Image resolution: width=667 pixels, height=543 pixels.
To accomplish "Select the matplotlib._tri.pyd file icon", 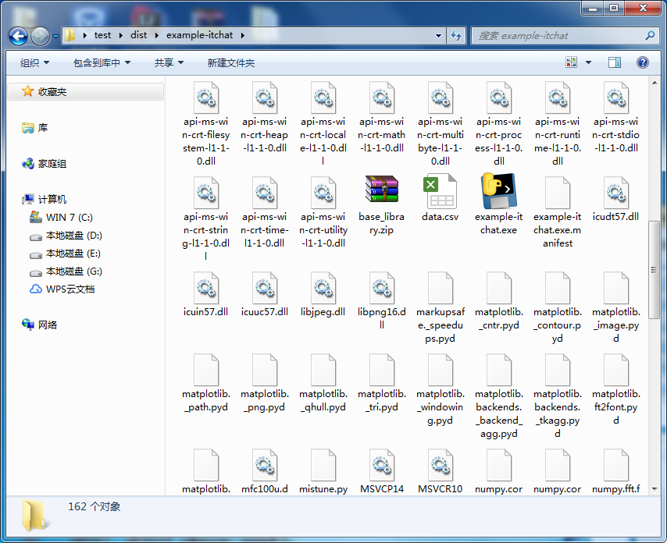I will [x=382, y=370].
